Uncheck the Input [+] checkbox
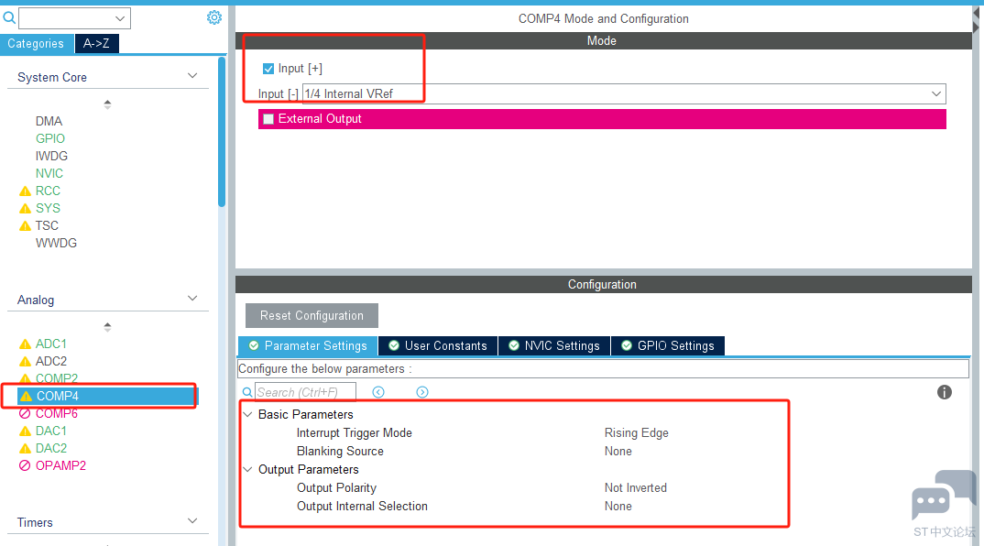The height and width of the screenshot is (546, 984). pos(268,69)
